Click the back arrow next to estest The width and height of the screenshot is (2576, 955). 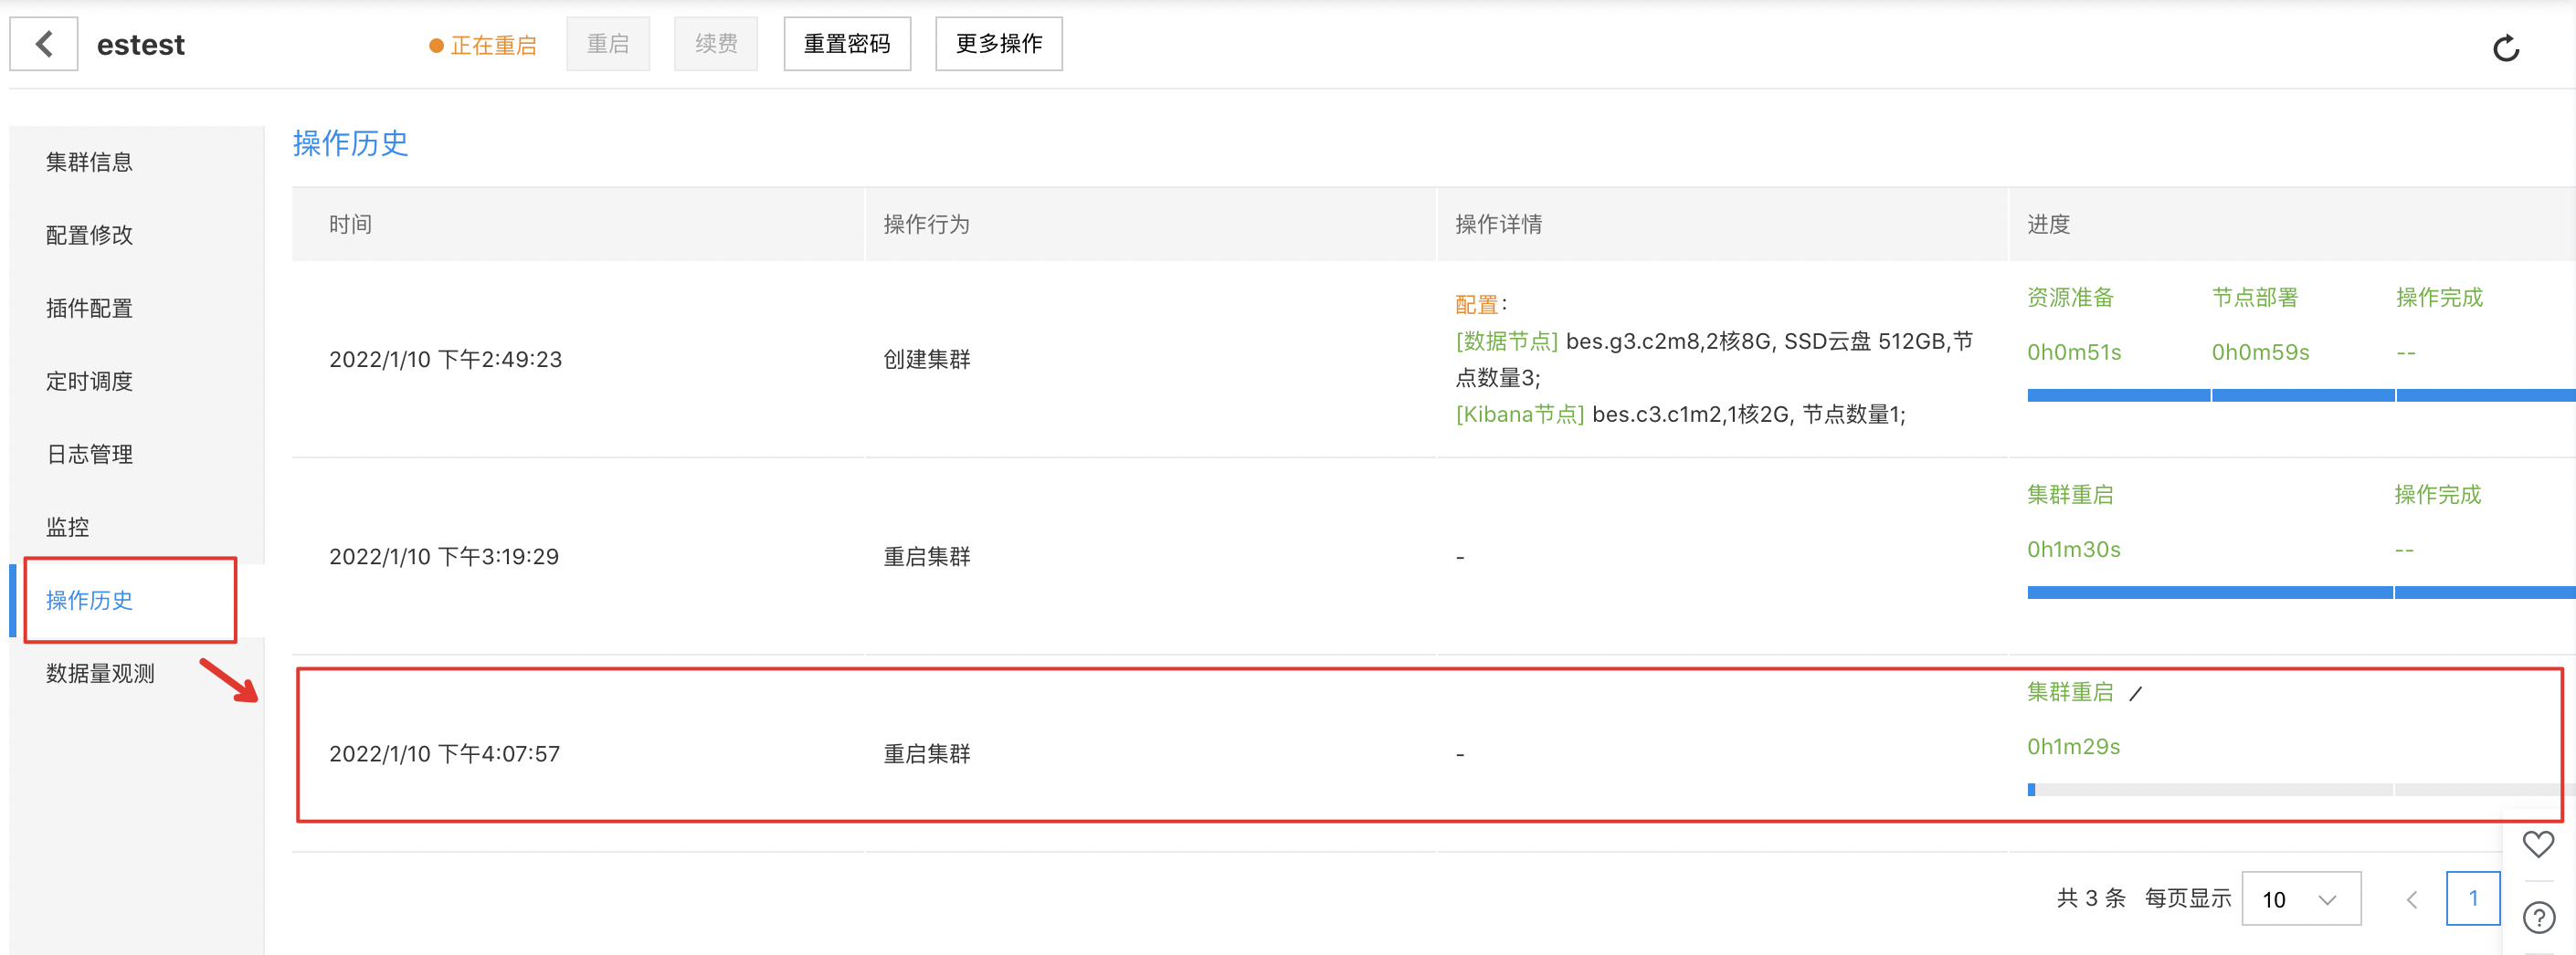click(44, 44)
